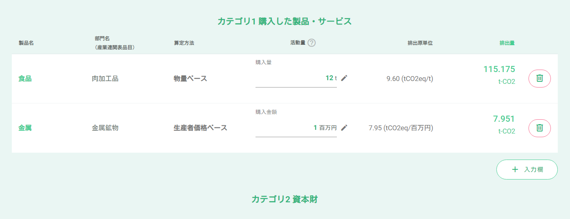Add a new row with 入力欄 button
This screenshot has height=219, width=570.
click(x=527, y=169)
